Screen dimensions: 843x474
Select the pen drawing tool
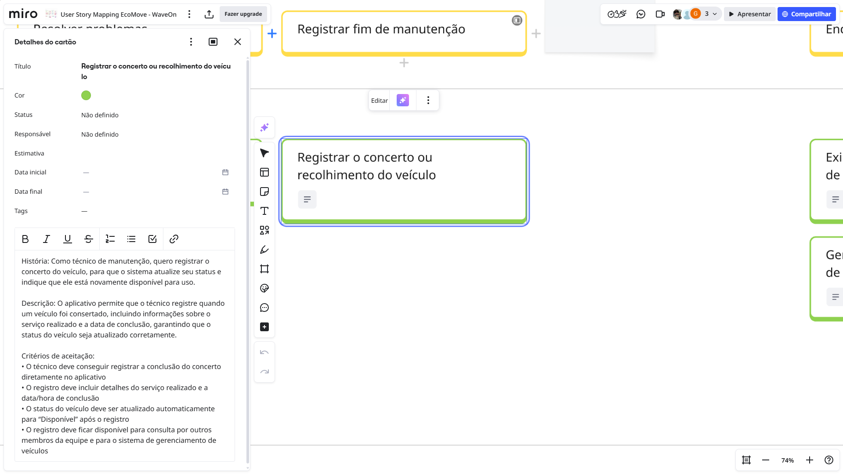(264, 250)
